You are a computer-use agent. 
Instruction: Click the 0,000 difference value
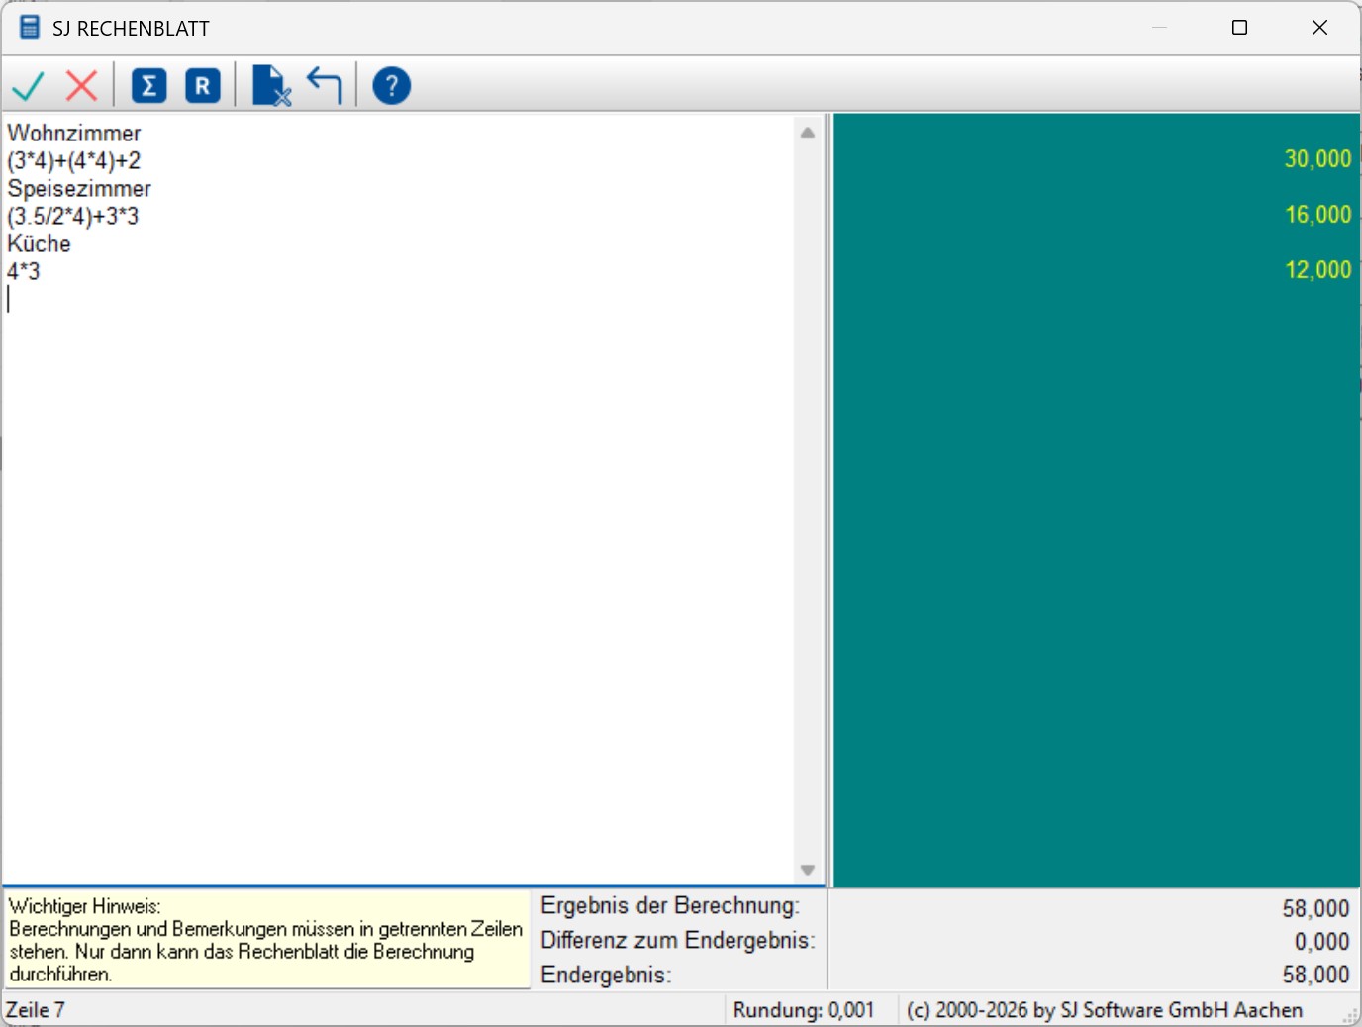tap(1321, 941)
